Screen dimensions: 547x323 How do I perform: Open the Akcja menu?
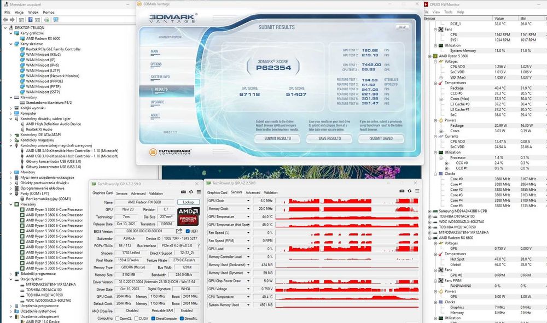[19, 12]
